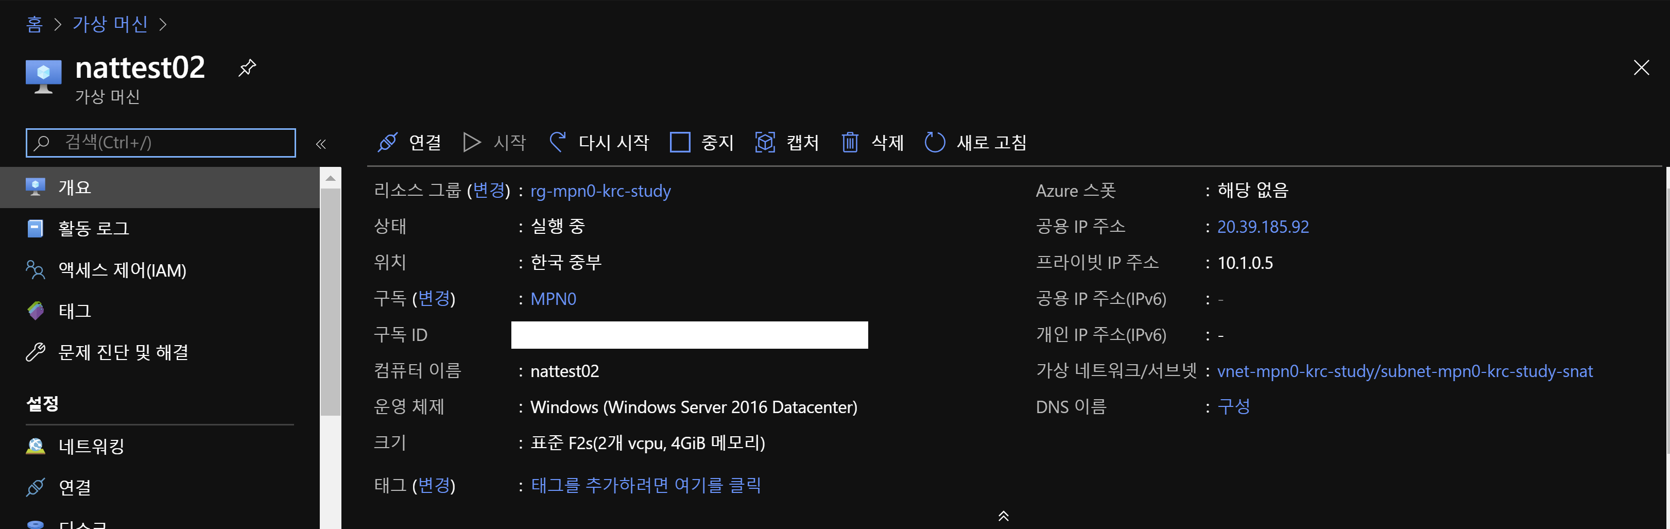Go to 홈 breadcrumb link
Image resolution: width=1670 pixels, height=529 pixels.
coord(35,25)
